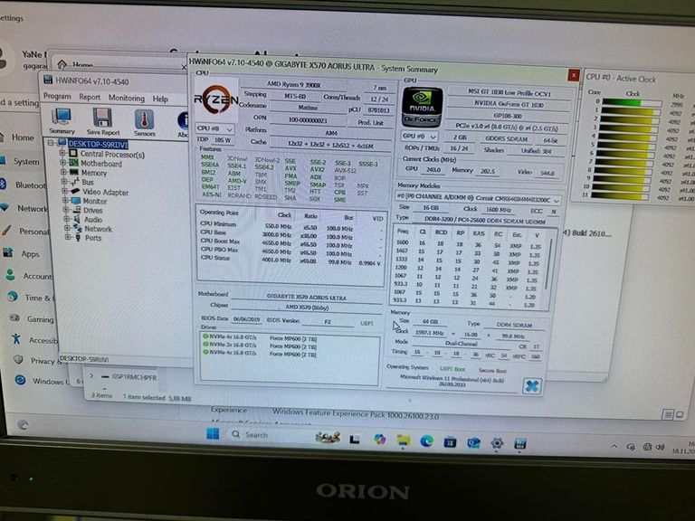
Task: Show hidden tray icons chevron
Action: (x=614, y=446)
